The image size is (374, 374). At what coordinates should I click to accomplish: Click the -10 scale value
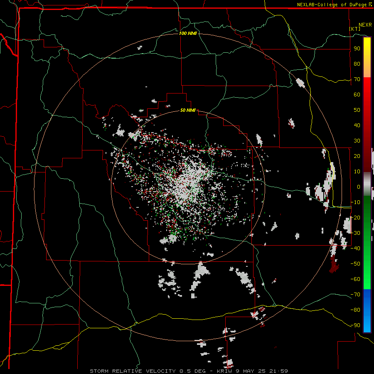click(355, 202)
